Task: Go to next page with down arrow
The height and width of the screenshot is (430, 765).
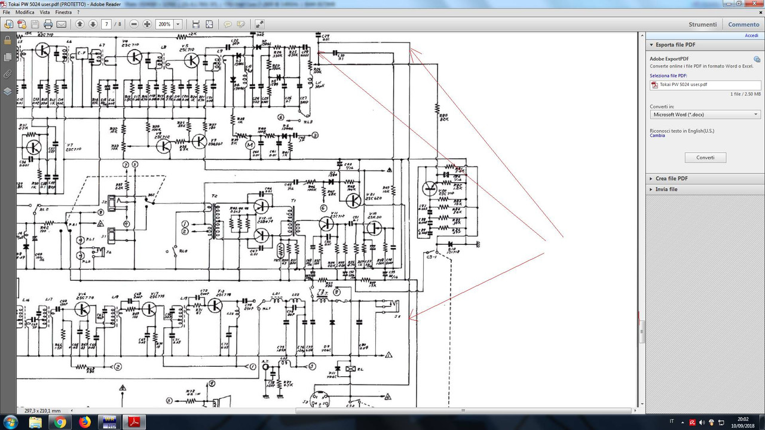Action: (x=93, y=24)
